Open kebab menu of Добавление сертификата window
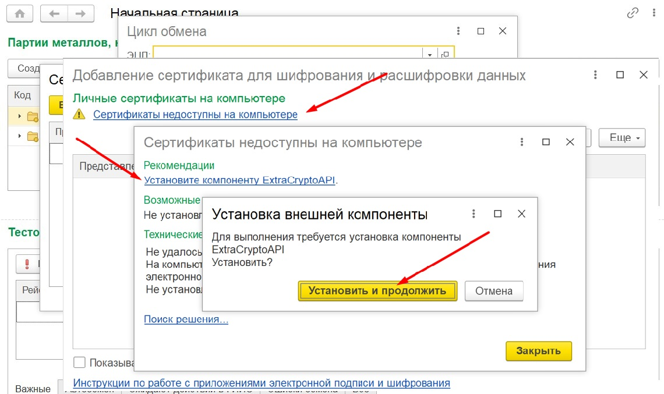The image size is (664, 394). (595, 75)
